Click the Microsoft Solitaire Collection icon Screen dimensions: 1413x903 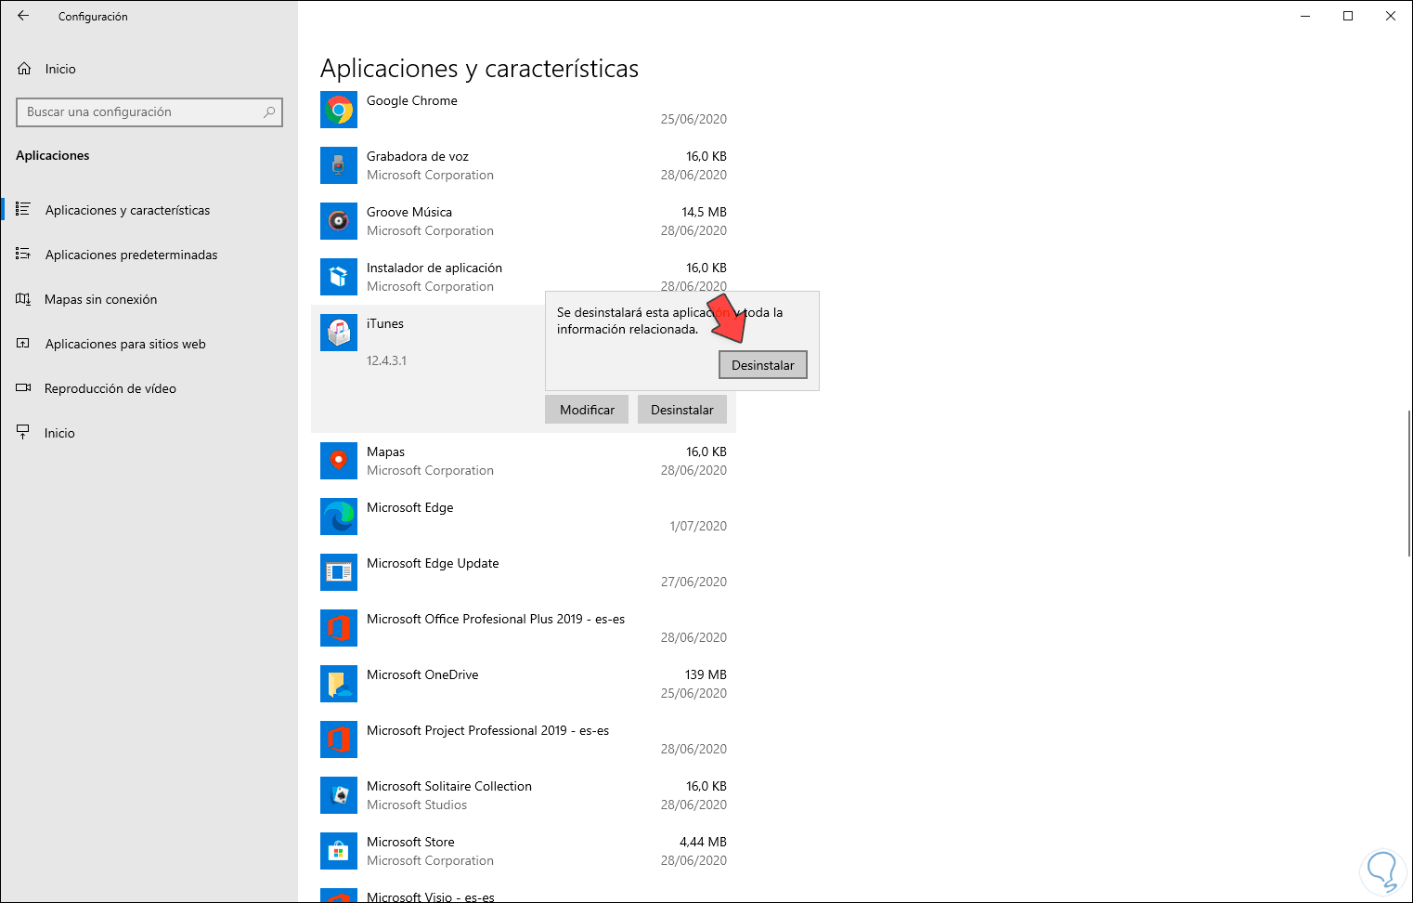pyautogui.click(x=339, y=795)
